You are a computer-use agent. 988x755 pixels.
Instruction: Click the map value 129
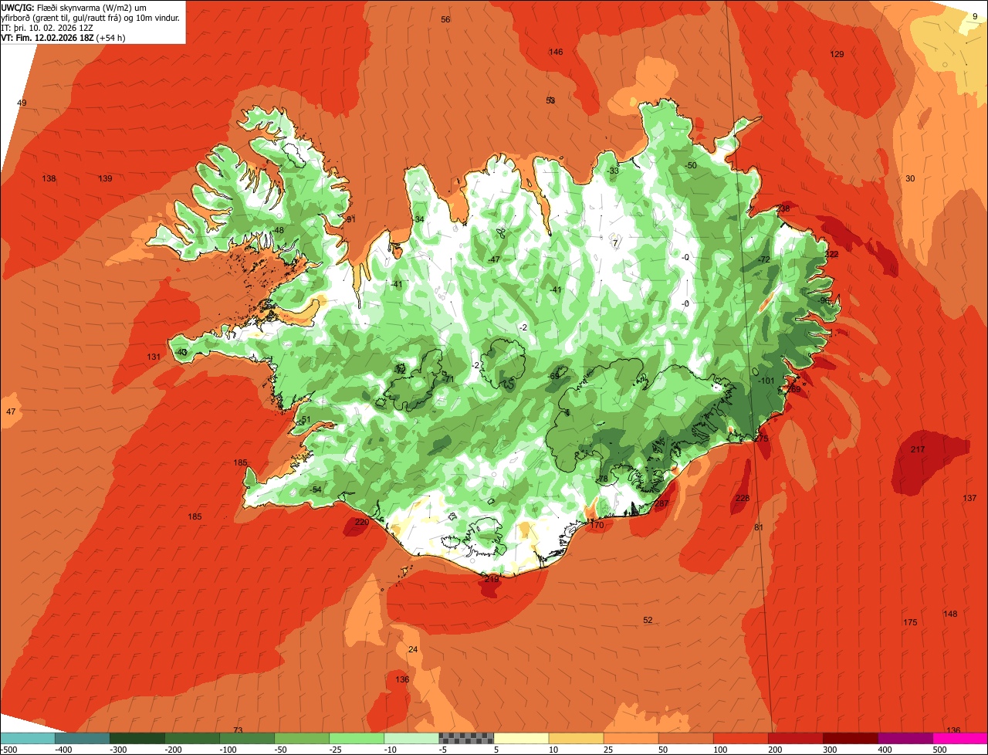click(x=837, y=54)
